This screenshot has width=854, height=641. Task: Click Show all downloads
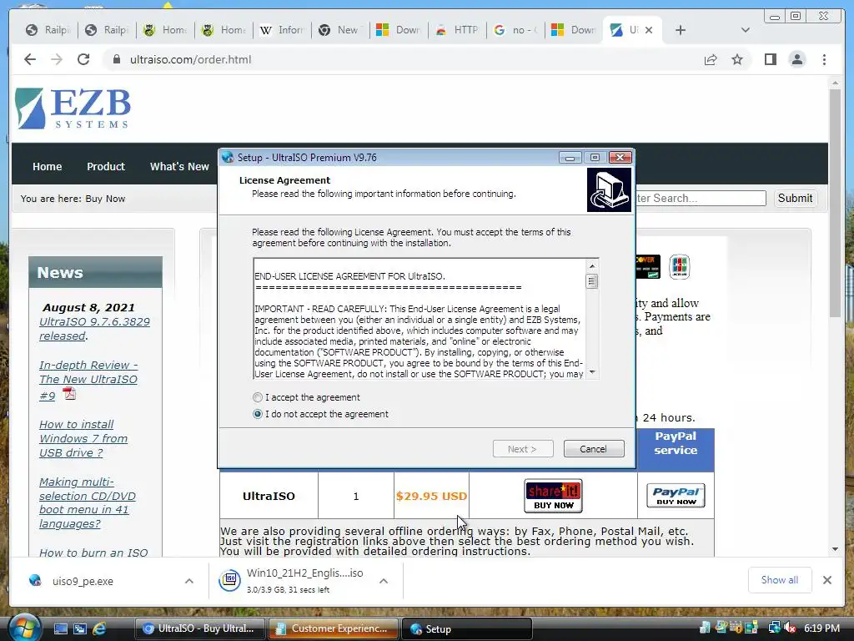pyautogui.click(x=780, y=580)
